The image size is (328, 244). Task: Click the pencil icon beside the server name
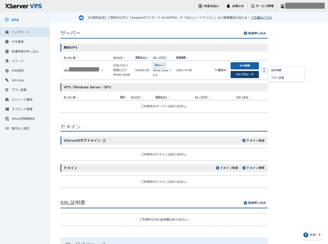pyautogui.click(x=102, y=70)
